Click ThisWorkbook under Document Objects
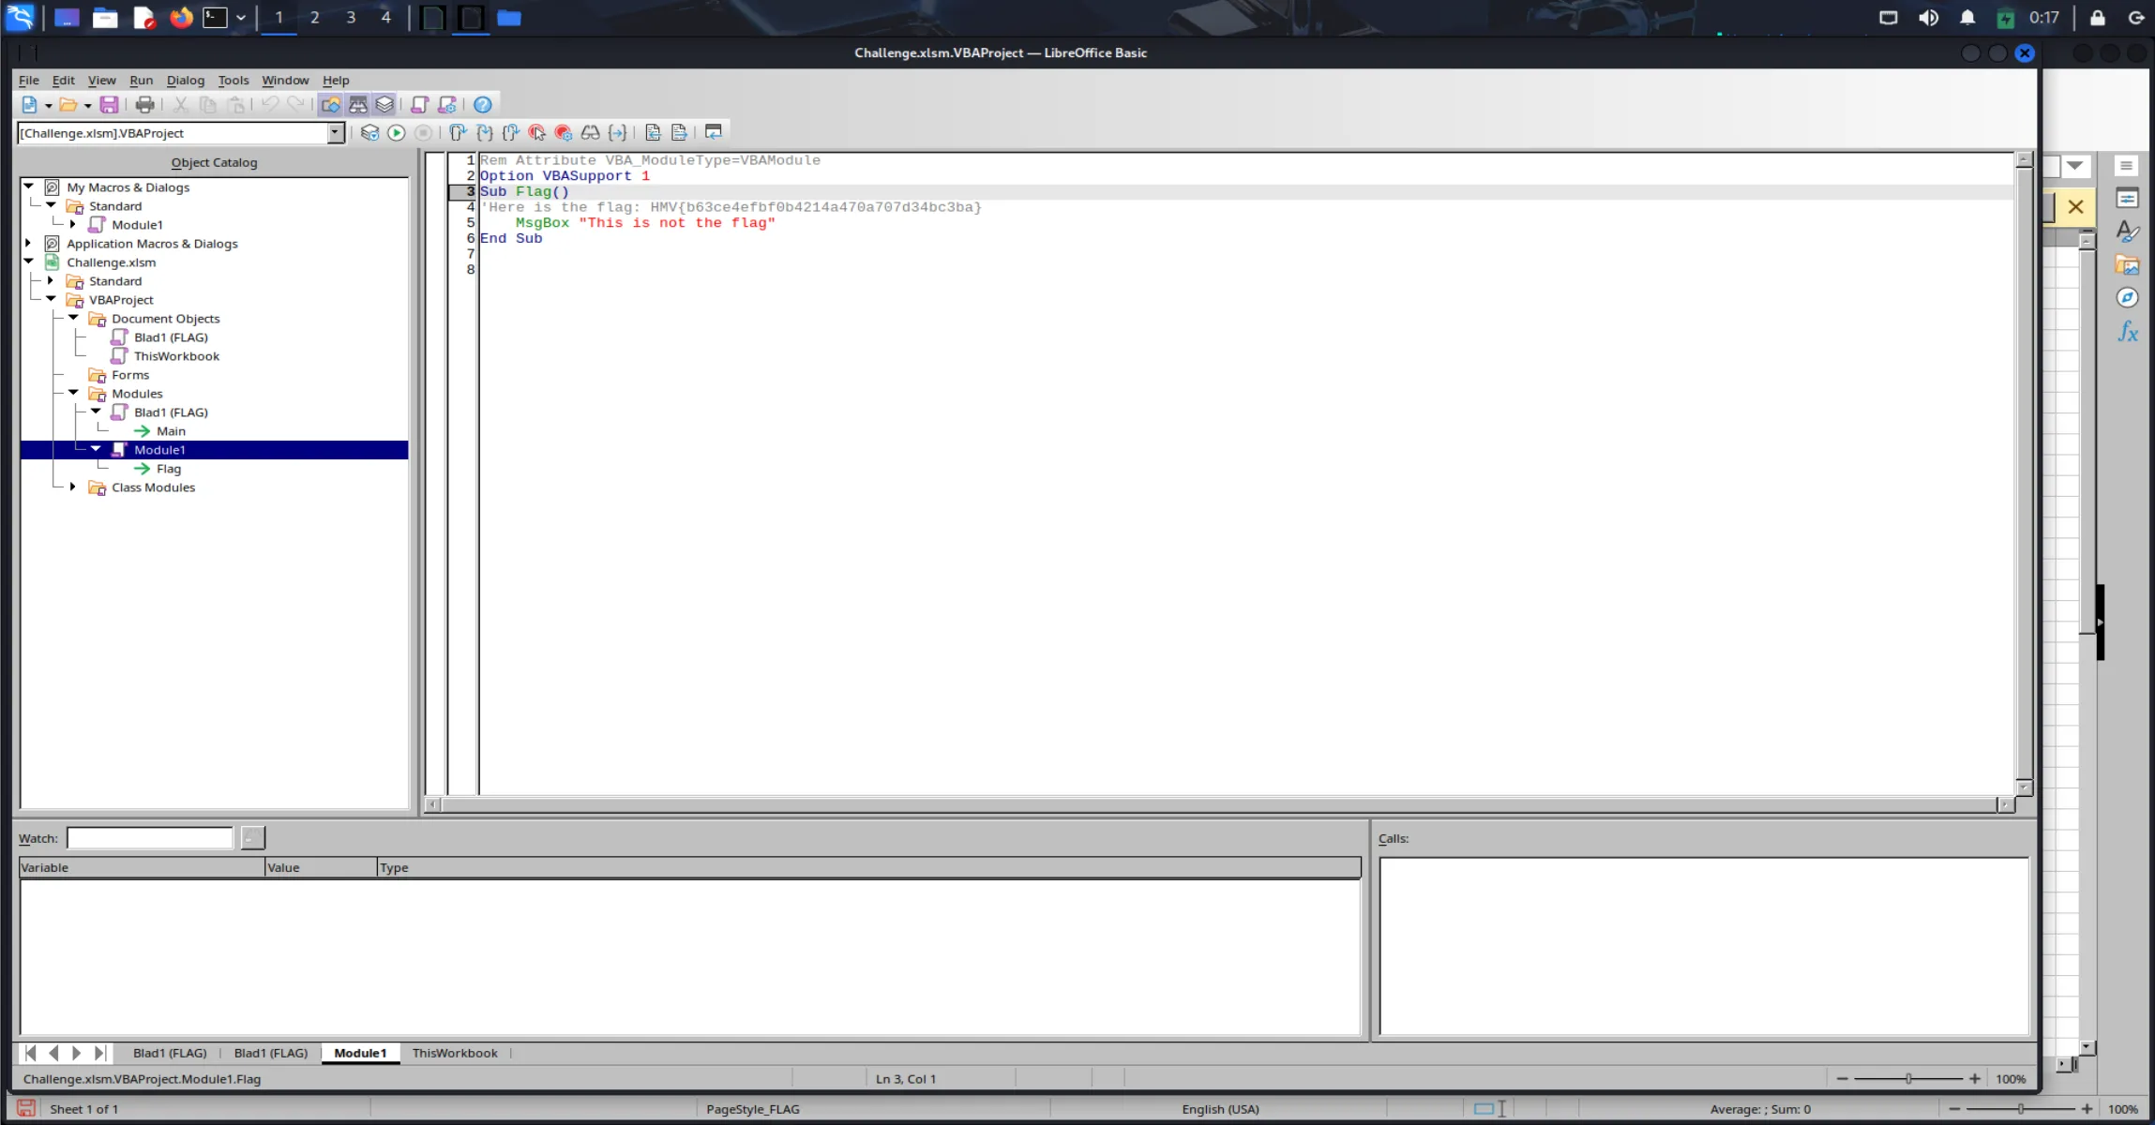This screenshot has height=1125, width=2155. [x=176, y=356]
